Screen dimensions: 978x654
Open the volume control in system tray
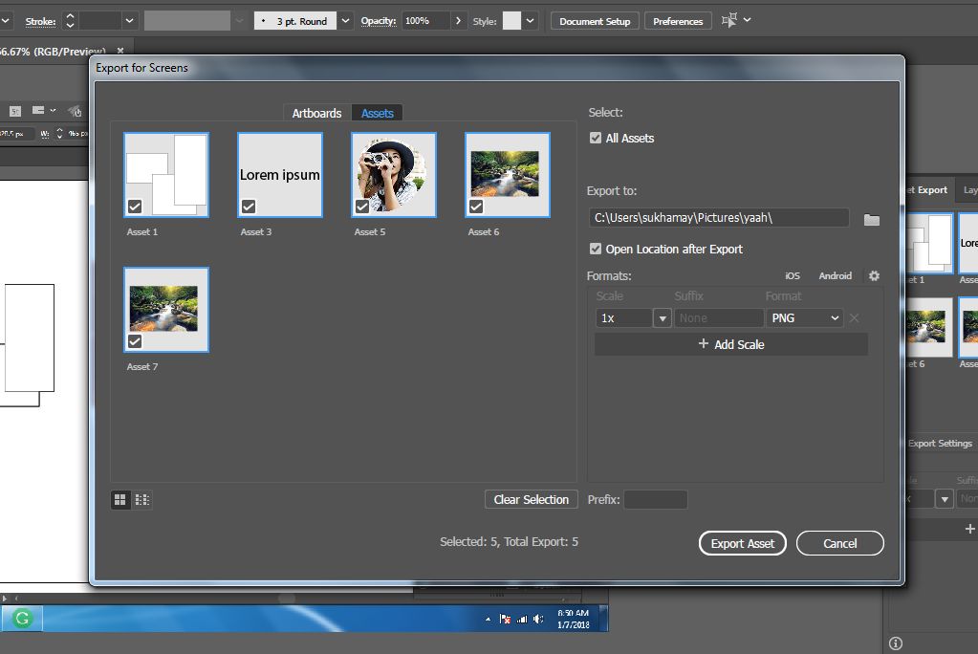tap(537, 619)
